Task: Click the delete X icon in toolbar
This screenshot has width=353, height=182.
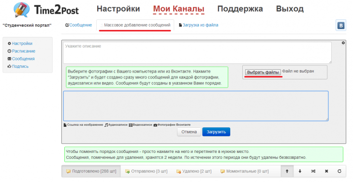Action: tap(326, 171)
